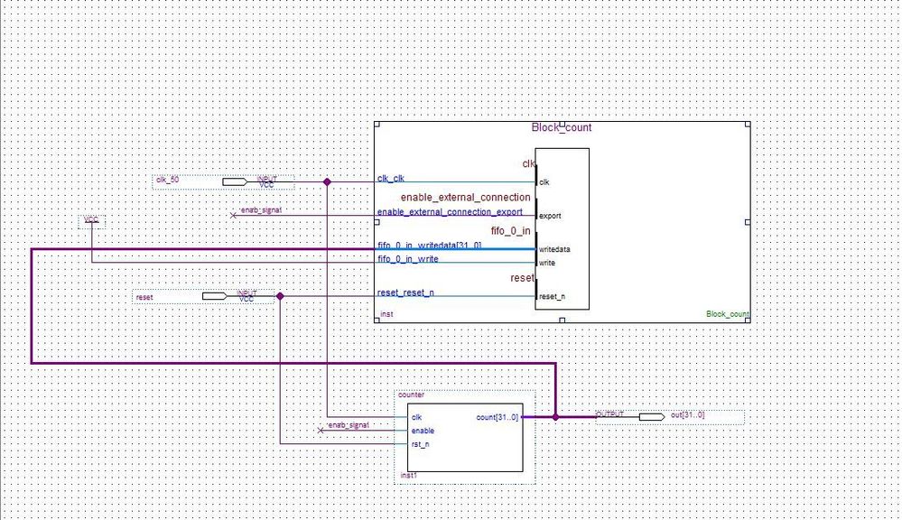This screenshot has width=902, height=520.
Task: Select the clk_clk port label
Action: (x=391, y=179)
